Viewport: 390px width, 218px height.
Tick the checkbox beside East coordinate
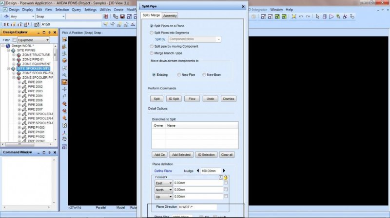tap(226, 183)
